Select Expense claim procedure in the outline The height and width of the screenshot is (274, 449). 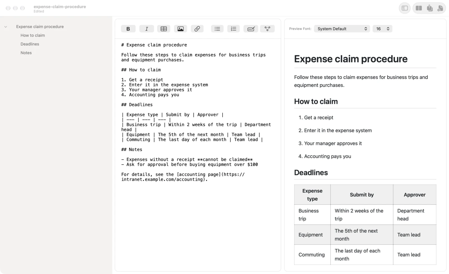[x=40, y=27]
